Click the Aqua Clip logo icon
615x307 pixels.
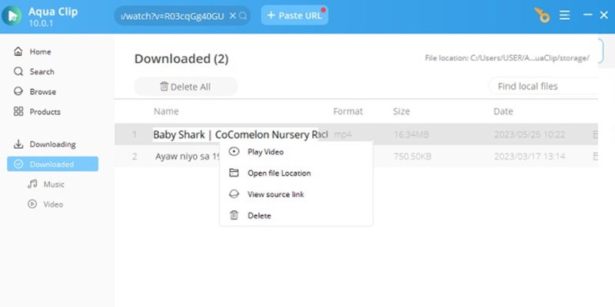click(x=12, y=15)
